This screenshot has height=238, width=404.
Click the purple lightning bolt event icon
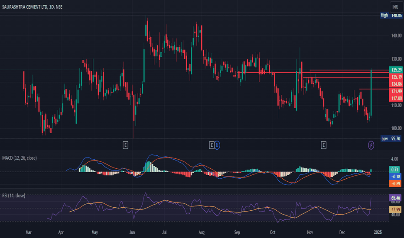pyautogui.click(x=371, y=145)
